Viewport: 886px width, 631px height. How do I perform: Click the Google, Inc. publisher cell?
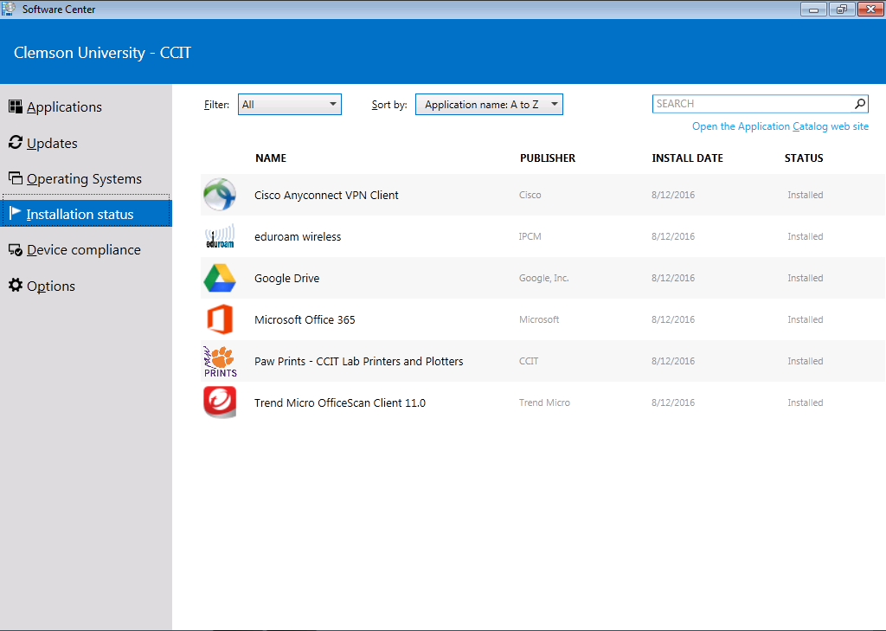tap(543, 278)
